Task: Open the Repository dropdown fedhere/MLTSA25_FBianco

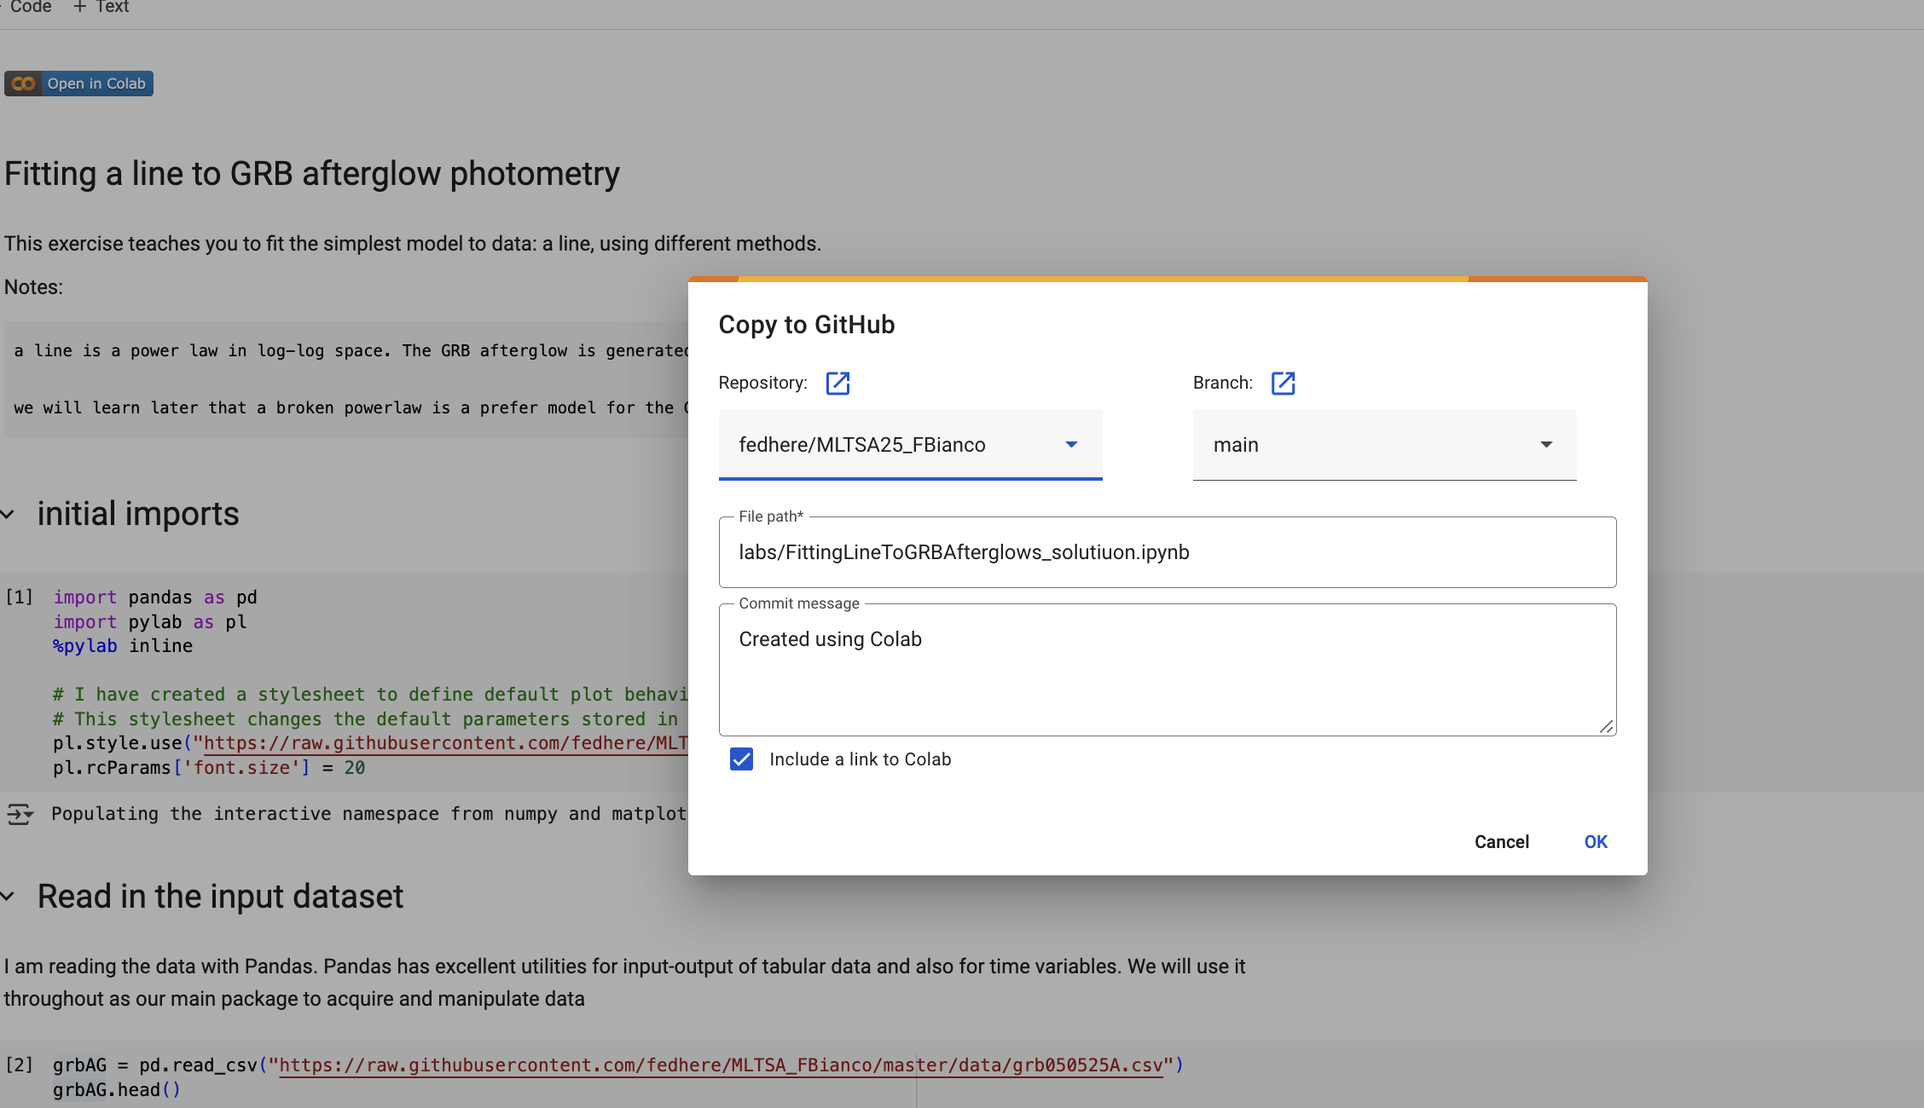Action: click(909, 445)
